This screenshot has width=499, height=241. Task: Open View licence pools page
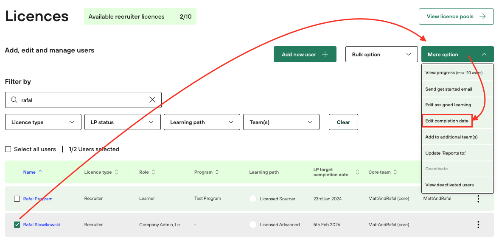(456, 17)
